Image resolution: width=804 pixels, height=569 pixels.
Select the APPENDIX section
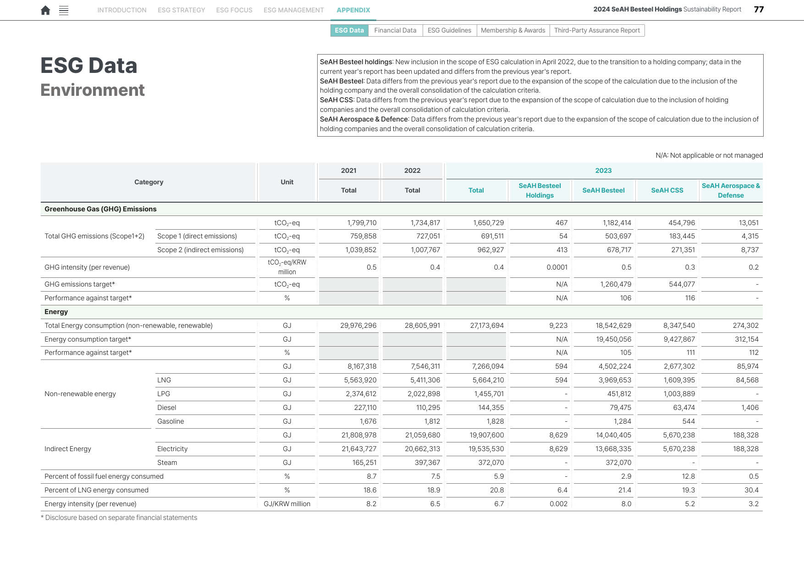coord(353,10)
